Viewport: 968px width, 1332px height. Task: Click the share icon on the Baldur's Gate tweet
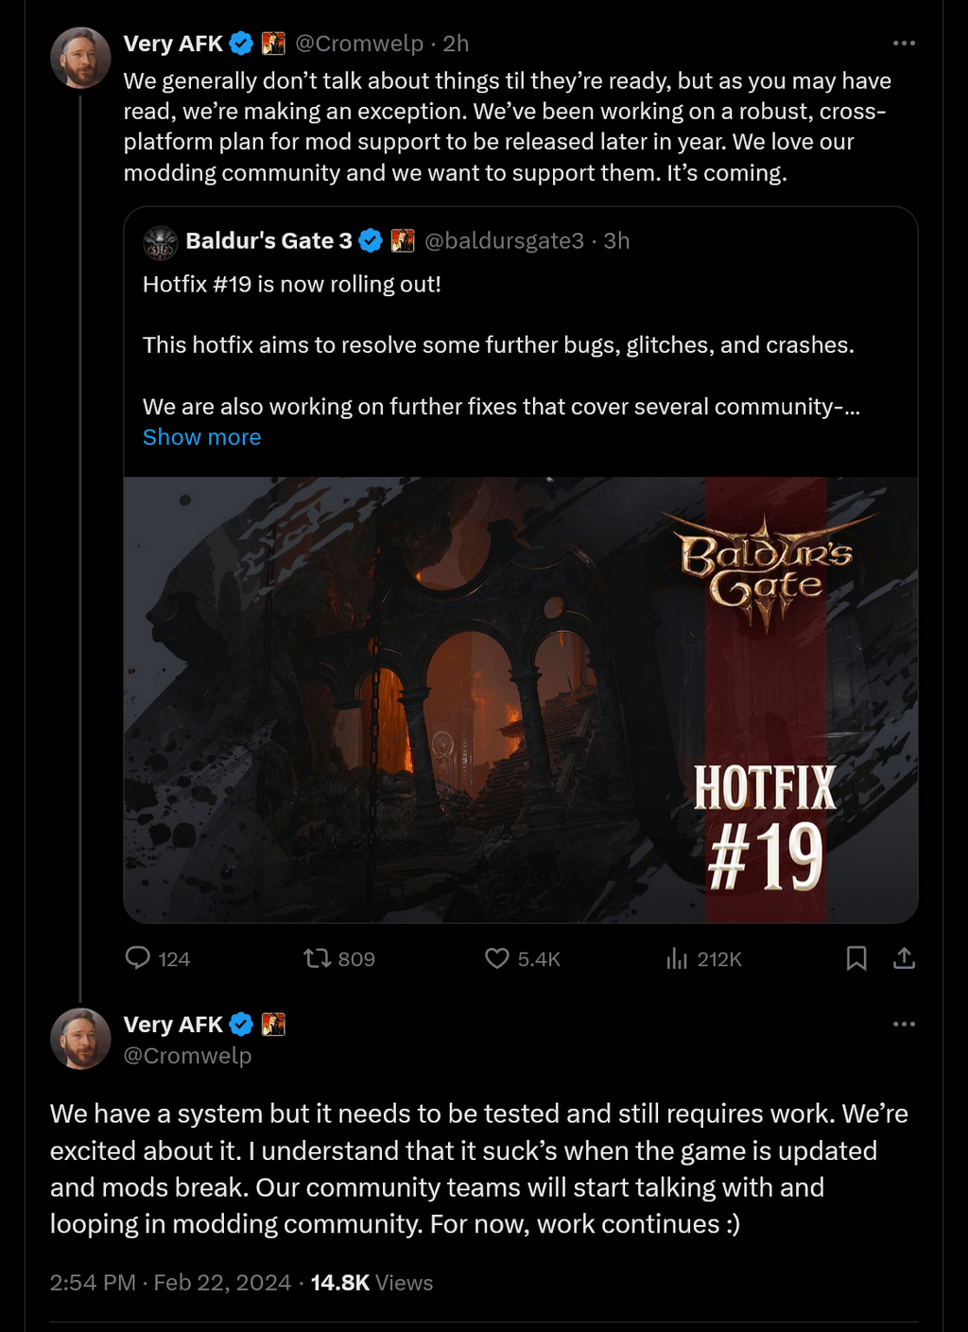click(x=905, y=958)
